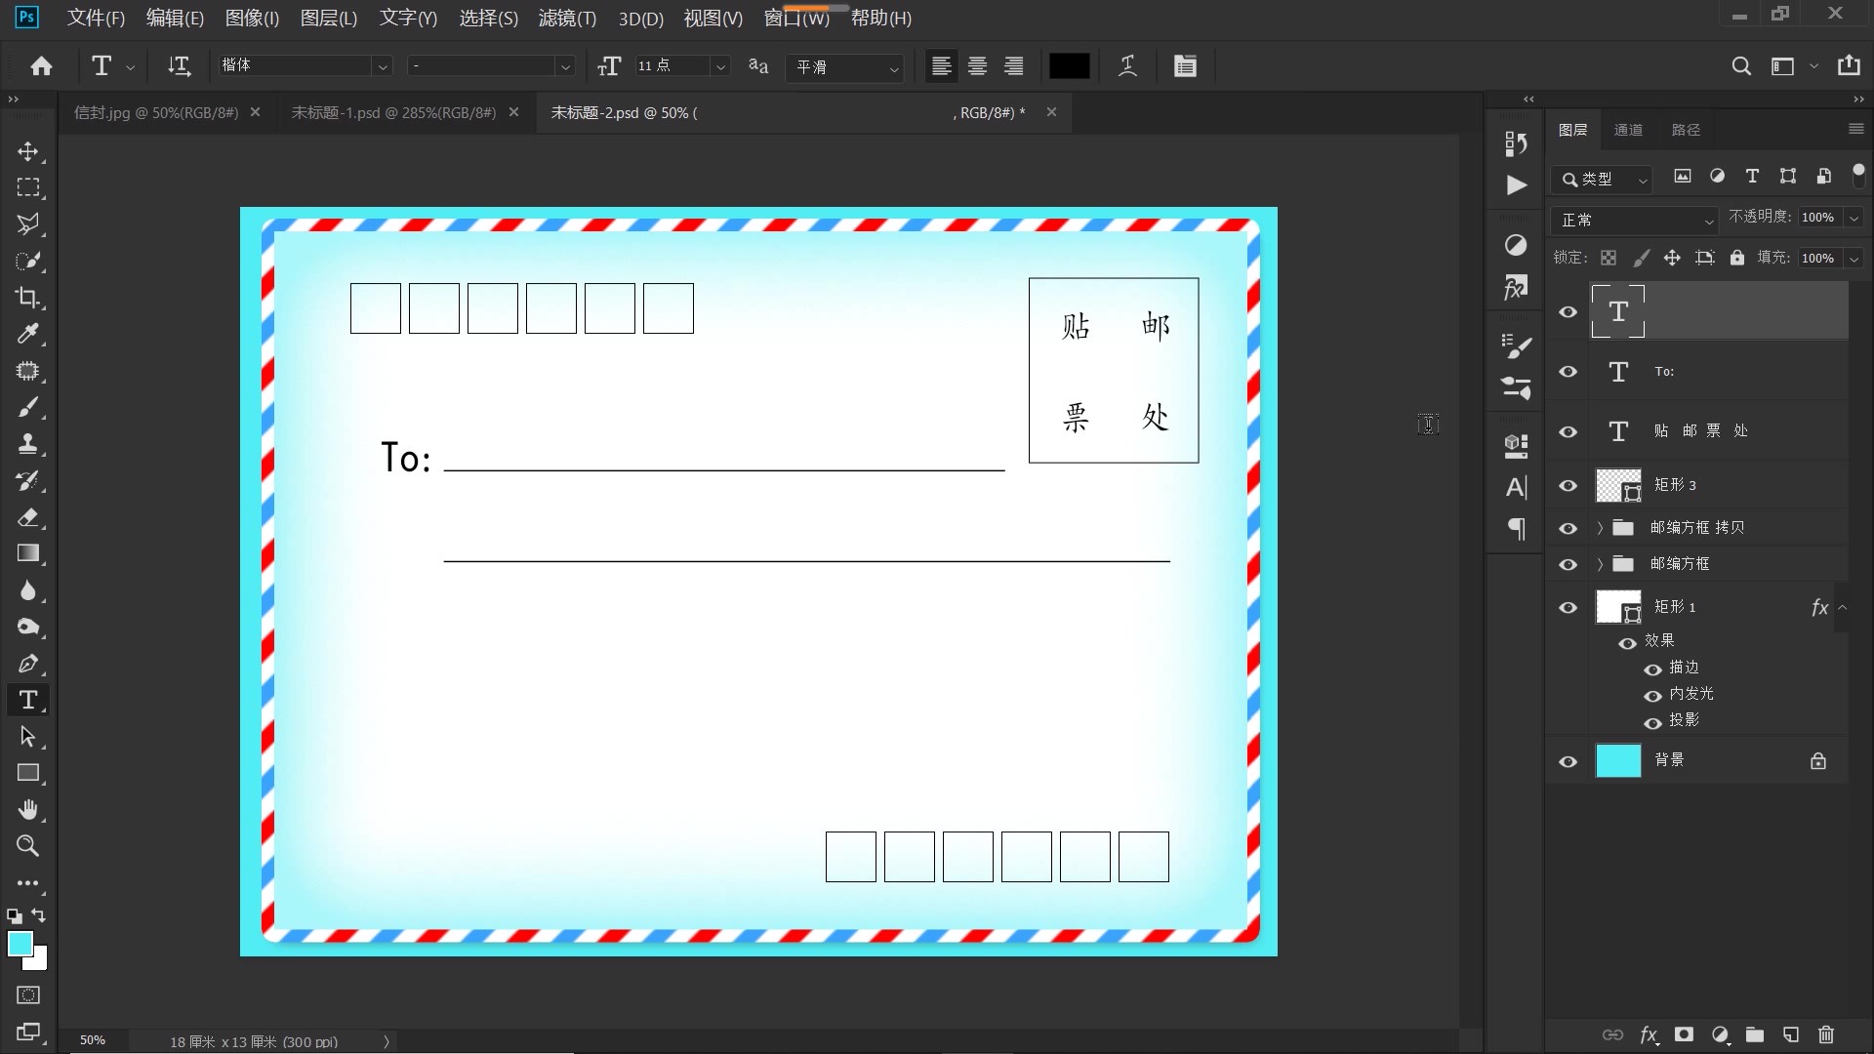Right align text button
Viewport: 1874px width, 1054px height.
1014,65
